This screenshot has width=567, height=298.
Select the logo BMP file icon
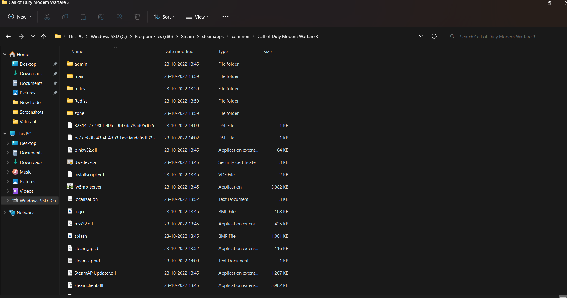coord(70,211)
